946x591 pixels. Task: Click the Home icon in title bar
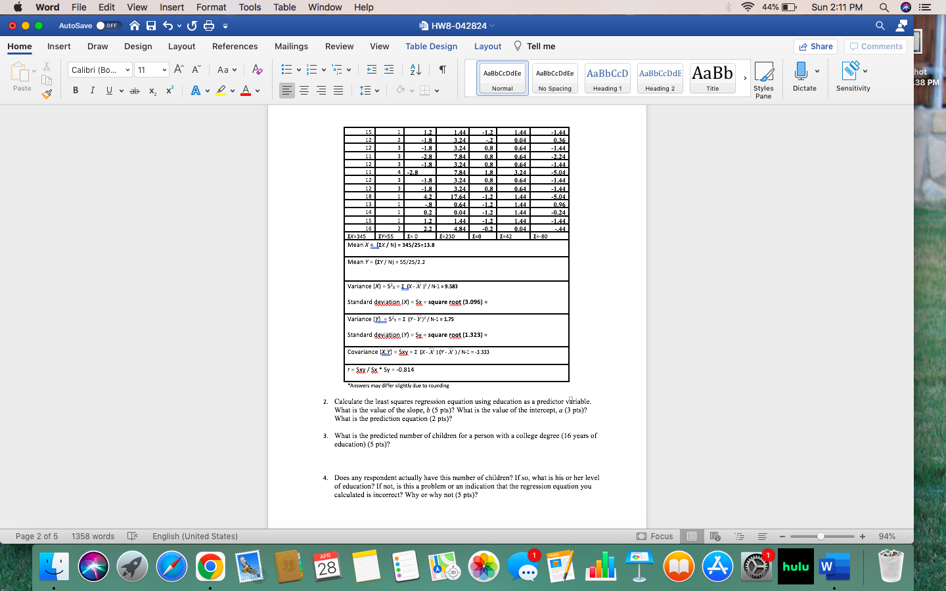(135, 26)
